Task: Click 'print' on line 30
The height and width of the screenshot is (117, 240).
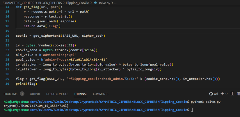Action: (21, 84)
